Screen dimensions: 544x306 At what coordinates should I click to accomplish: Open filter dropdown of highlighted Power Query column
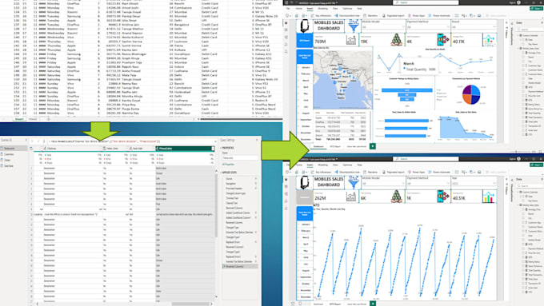[213, 149]
